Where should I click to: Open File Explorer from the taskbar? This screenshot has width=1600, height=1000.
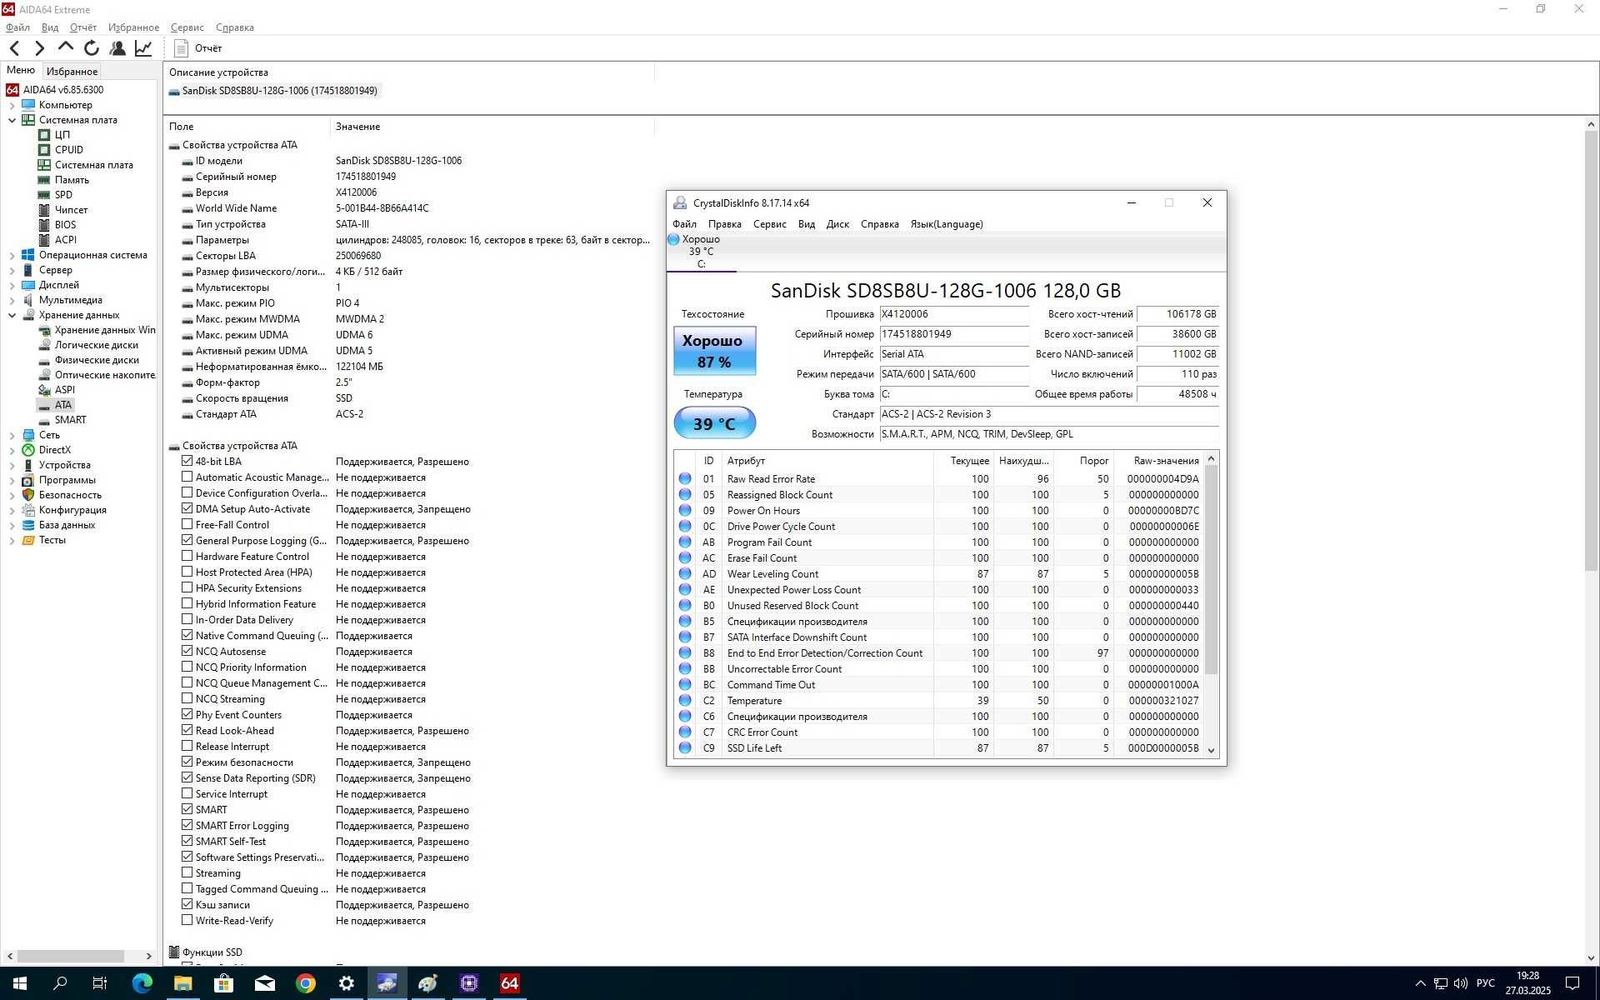[x=182, y=983]
